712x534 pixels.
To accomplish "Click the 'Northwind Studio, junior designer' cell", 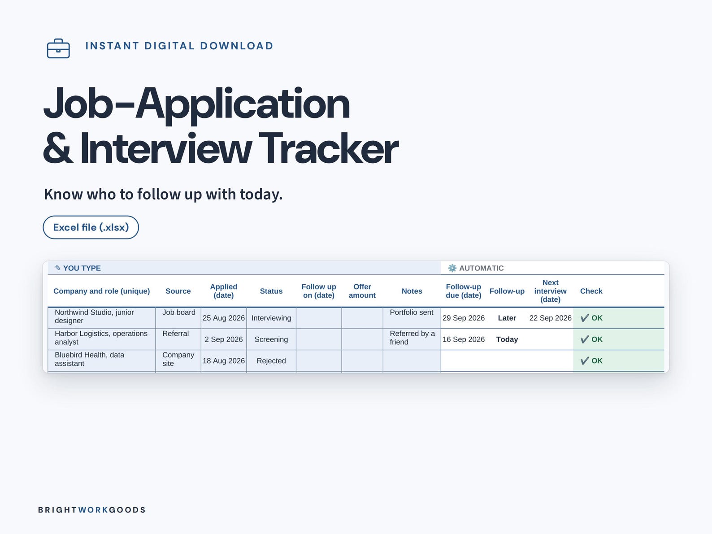I will [x=102, y=318].
